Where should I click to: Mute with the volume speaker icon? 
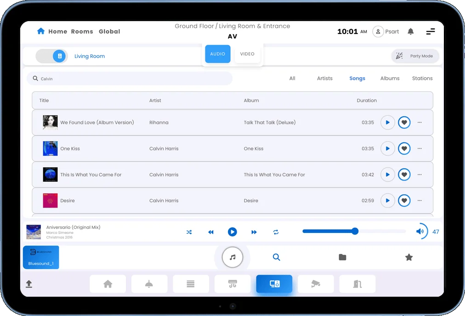[420, 231]
